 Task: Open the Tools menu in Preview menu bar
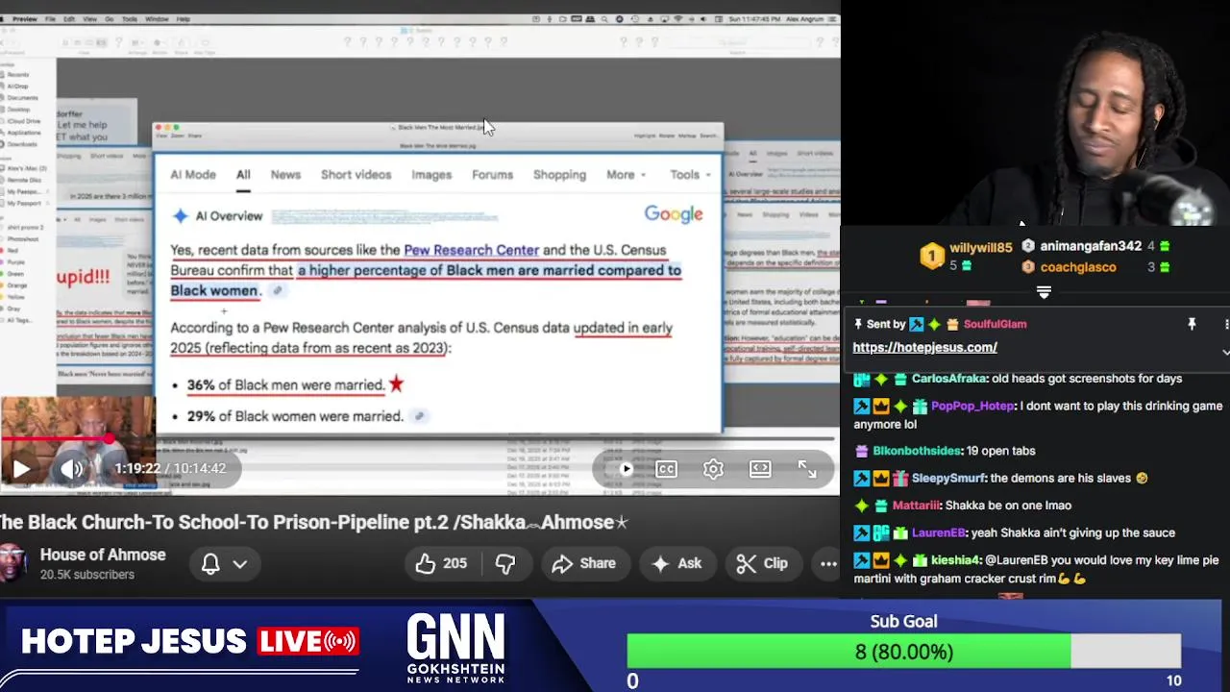point(130,19)
